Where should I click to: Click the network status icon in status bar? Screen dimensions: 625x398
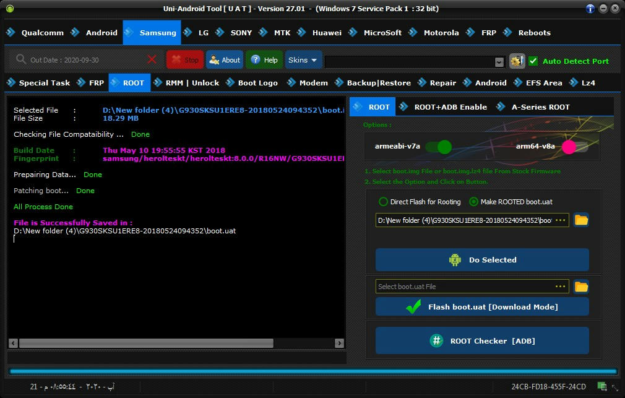pyautogui.click(x=601, y=386)
